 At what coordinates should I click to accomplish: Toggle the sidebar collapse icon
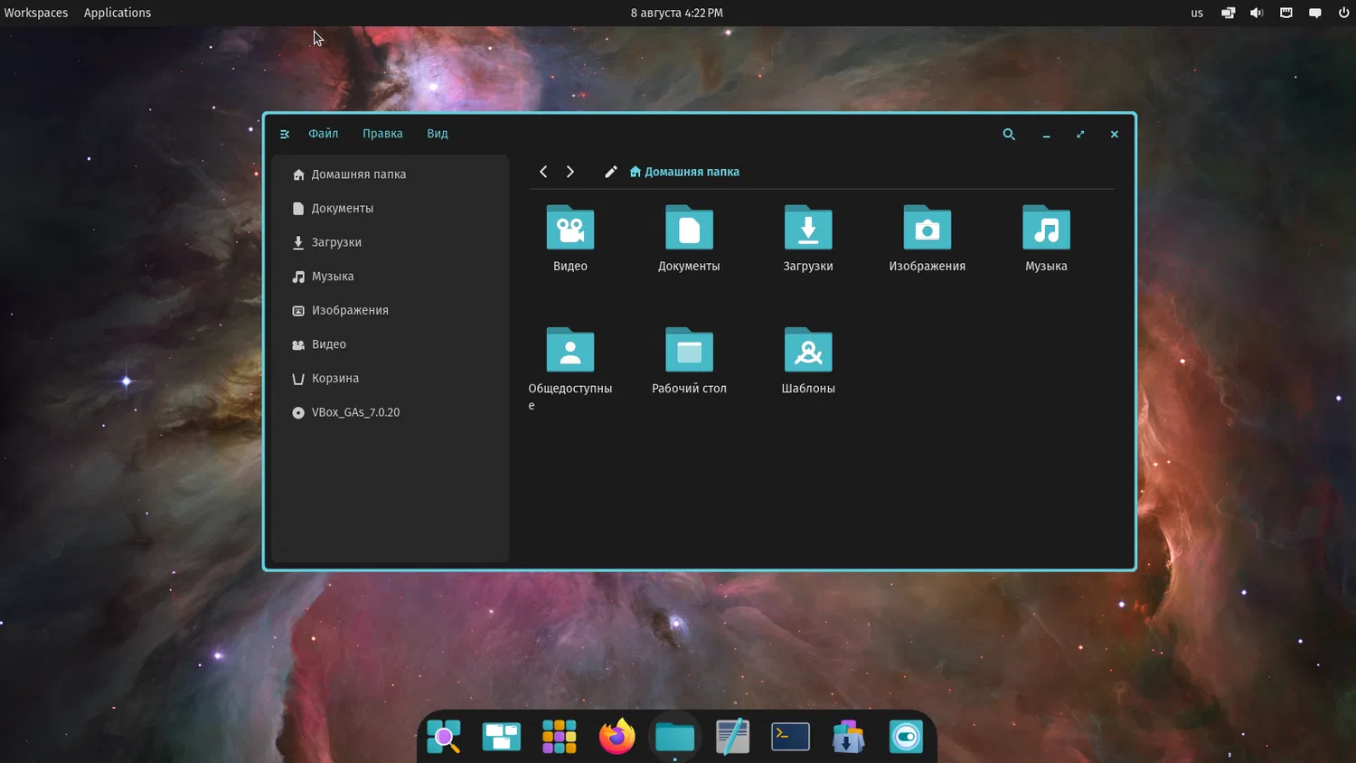click(x=285, y=134)
